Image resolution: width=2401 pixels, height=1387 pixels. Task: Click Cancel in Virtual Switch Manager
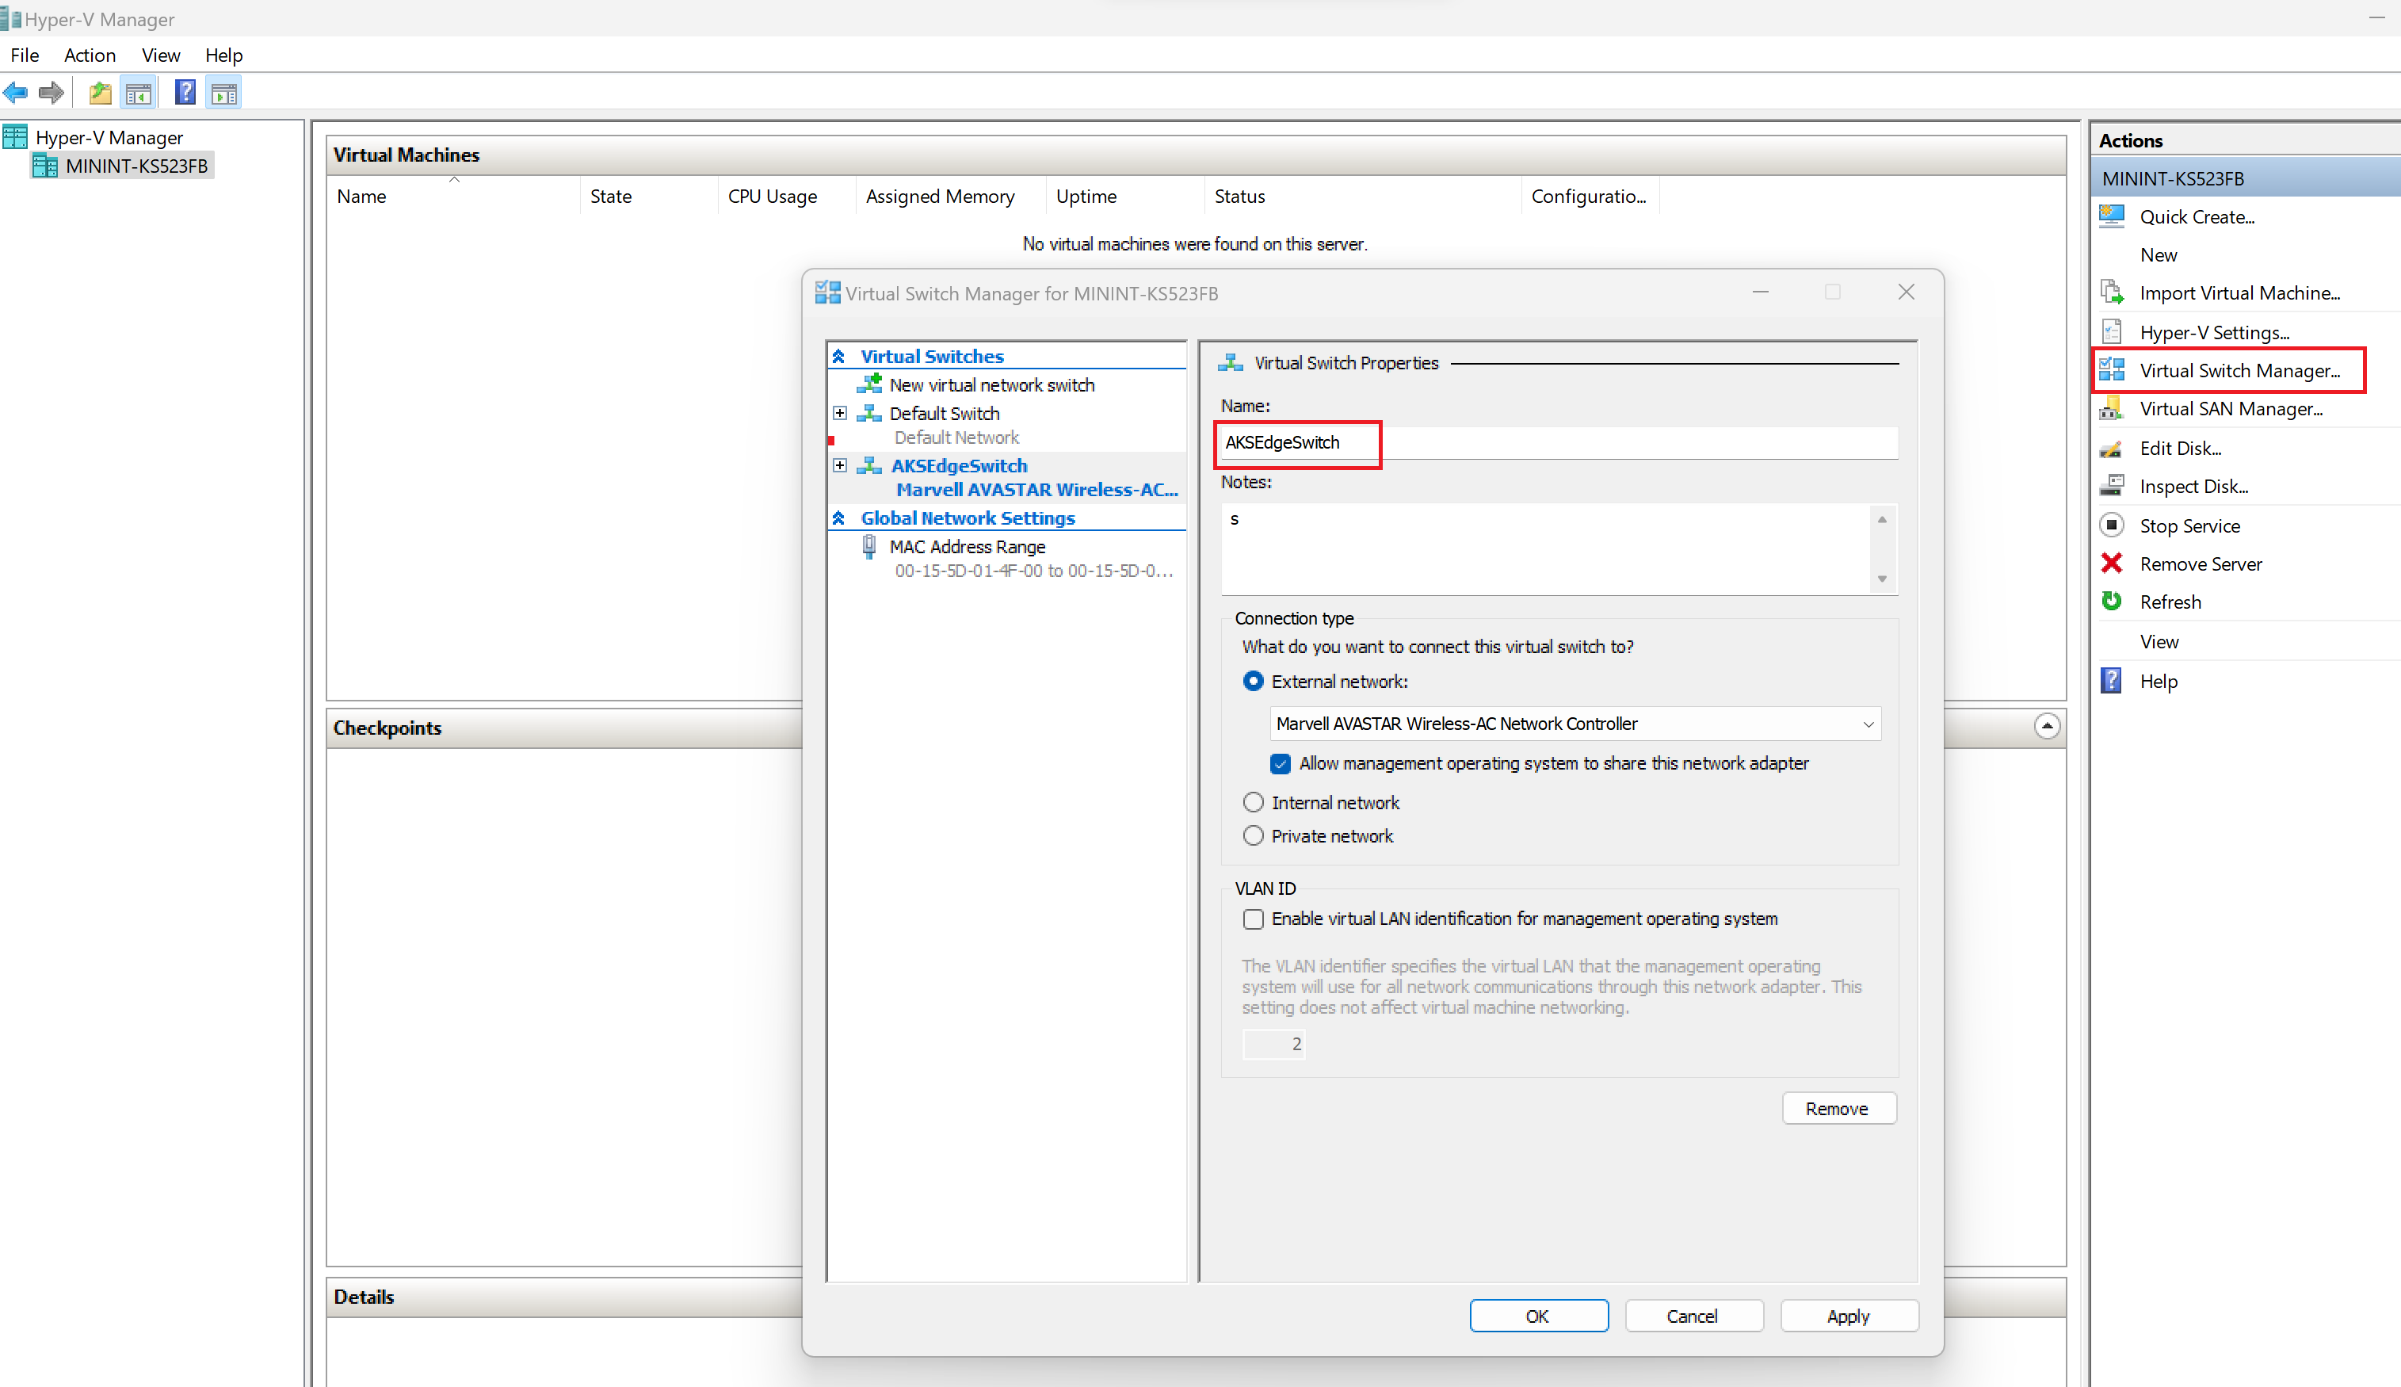[x=1693, y=1316]
